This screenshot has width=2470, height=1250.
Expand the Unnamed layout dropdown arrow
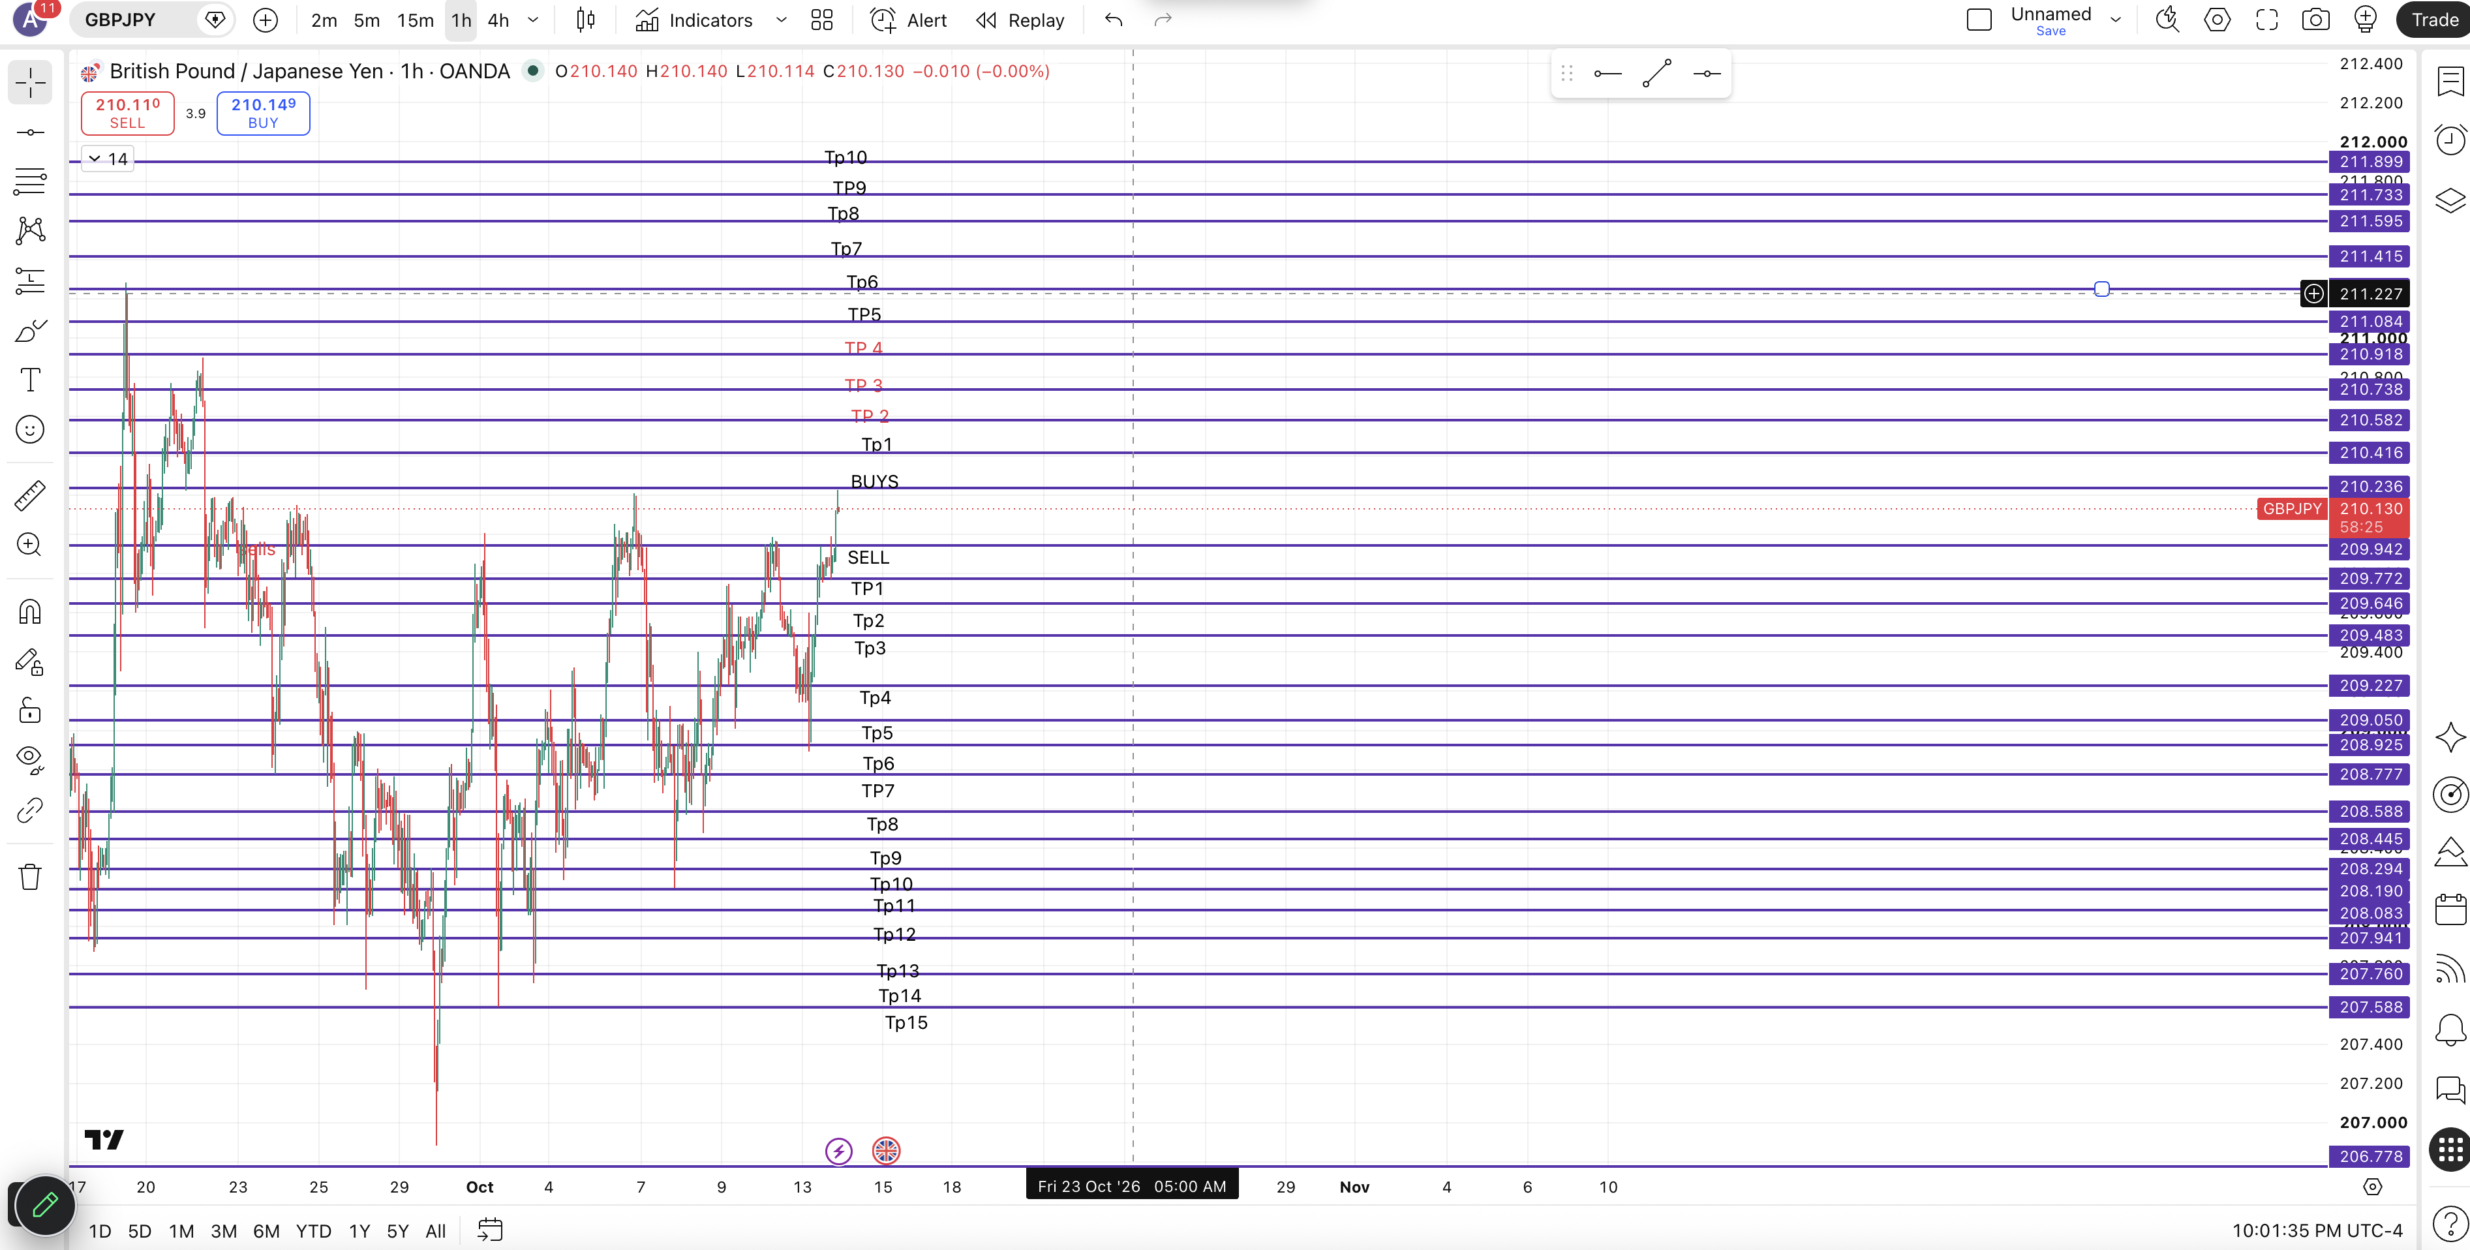(2115, 20)
